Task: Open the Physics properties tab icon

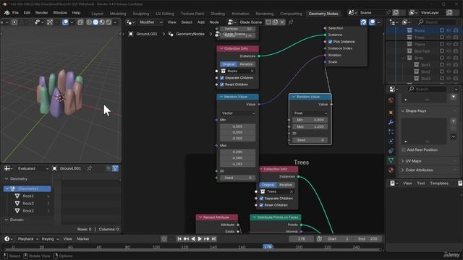Action: [391, 142]
